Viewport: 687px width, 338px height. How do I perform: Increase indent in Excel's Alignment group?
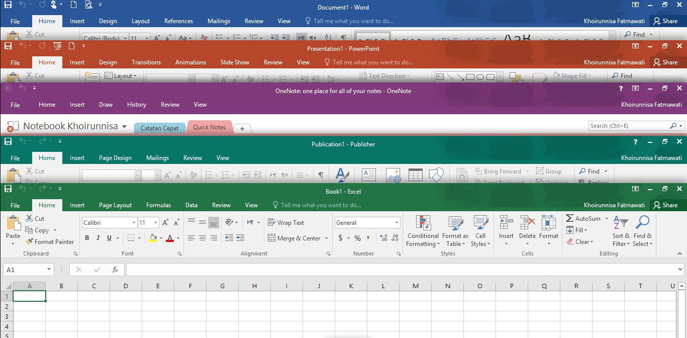pyautogui.click(x=240, y=238)
